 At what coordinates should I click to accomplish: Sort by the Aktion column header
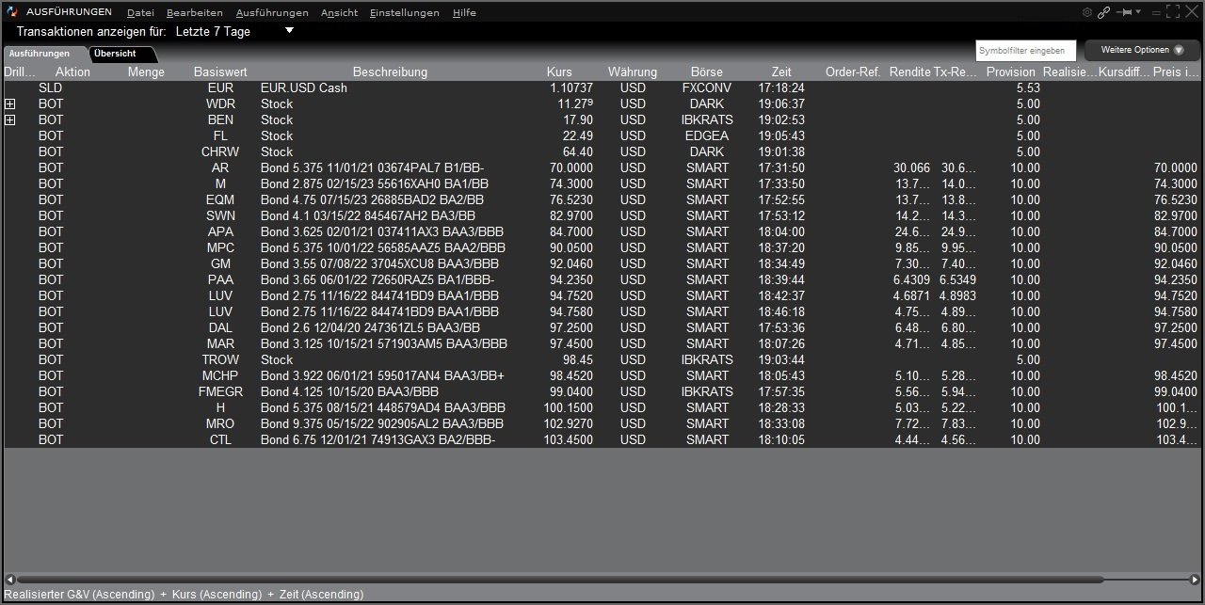72,72
